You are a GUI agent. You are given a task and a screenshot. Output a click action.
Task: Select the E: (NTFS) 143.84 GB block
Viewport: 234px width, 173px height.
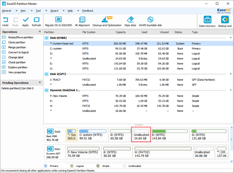[170, 135]
